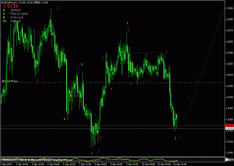Click the 7 Apr 12:00 time label
The height and width of the screenshot is (166, 234).
(85, 164)
